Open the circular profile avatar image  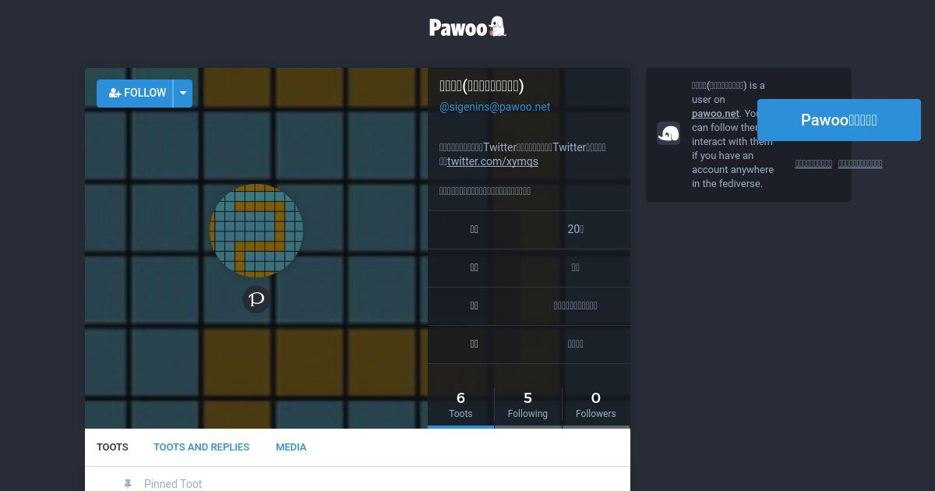tap(256, 231)
